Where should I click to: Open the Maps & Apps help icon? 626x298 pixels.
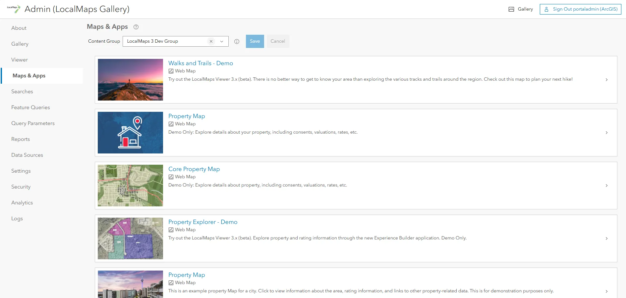coord(136,27)
